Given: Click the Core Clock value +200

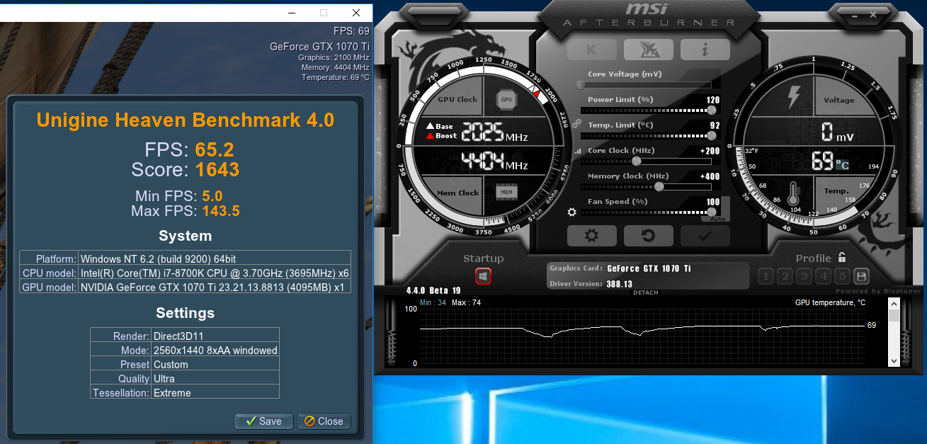Looking at the screenshot, I should click(710, 151).
